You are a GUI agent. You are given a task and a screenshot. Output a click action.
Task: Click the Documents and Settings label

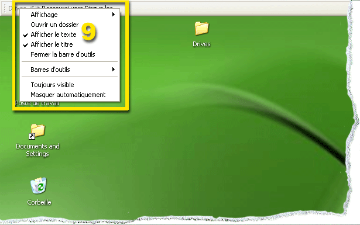pyautogui.click(x=37, y=150)
